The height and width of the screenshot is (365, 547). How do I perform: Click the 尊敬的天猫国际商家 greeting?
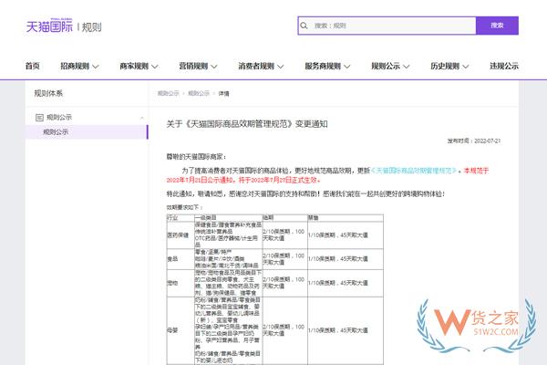pos(196,157)
